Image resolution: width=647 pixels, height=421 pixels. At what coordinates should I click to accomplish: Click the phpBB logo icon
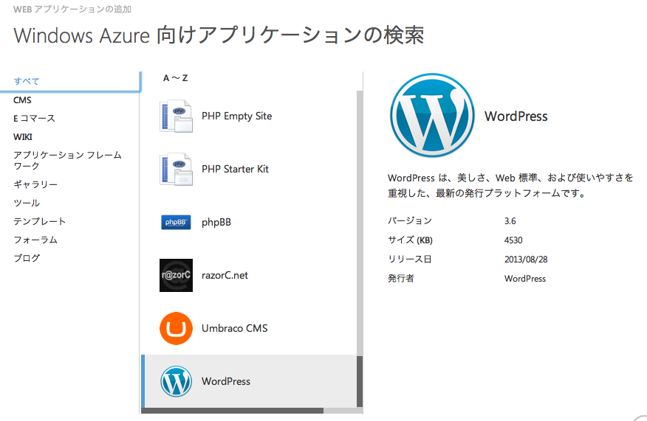tap(176, 223)
